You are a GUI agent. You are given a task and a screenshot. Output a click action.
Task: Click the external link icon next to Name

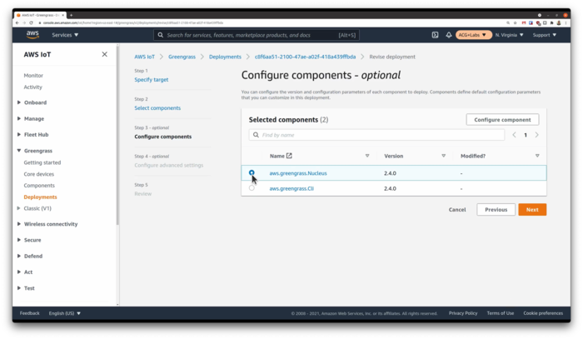pyautogui.click(x=289, y=156)
